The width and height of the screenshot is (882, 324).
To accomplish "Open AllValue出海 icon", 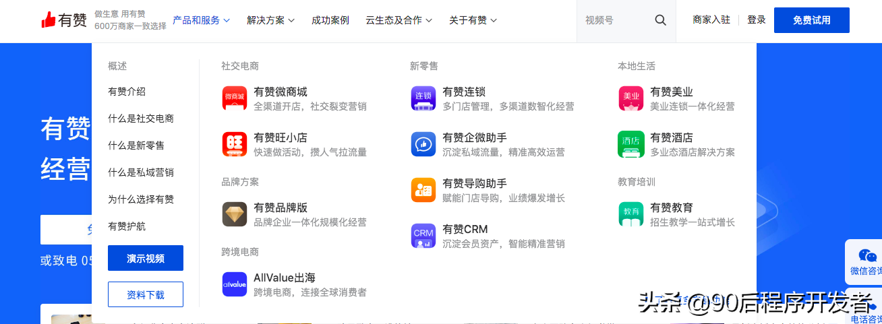I will click(x=235, y=284).
